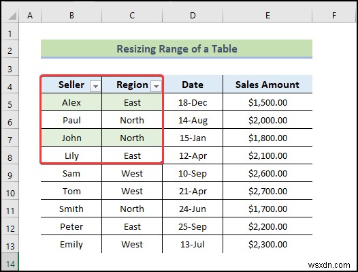Select row 2 header
This screenshot has width=358, height=272.
10,50
